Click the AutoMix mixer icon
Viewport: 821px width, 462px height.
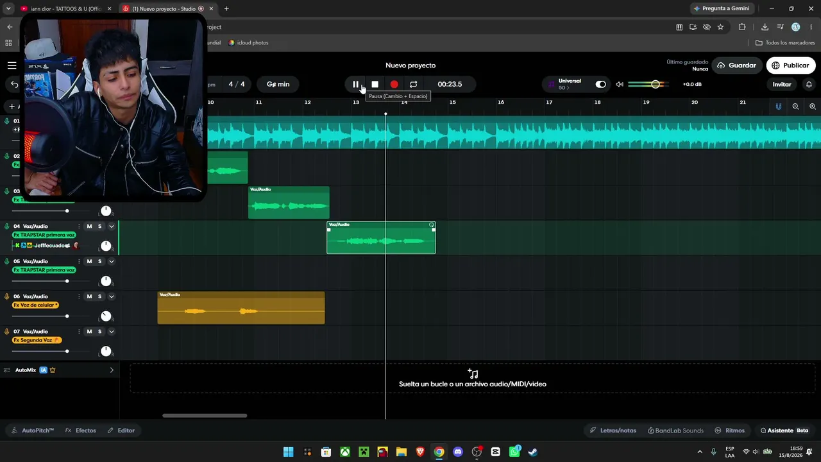[x=7, y=370]
